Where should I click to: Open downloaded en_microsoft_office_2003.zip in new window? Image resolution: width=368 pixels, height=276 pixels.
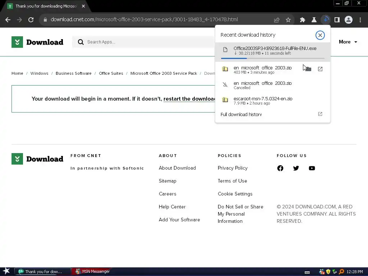click(320, 69)
